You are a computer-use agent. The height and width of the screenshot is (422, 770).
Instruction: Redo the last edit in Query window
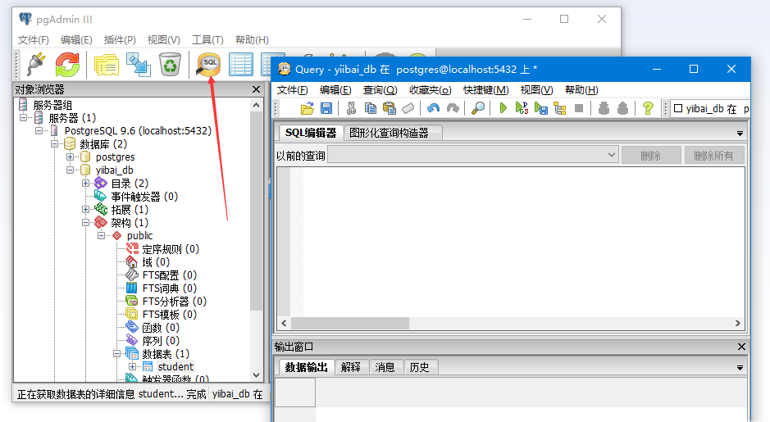coord(453,108)
